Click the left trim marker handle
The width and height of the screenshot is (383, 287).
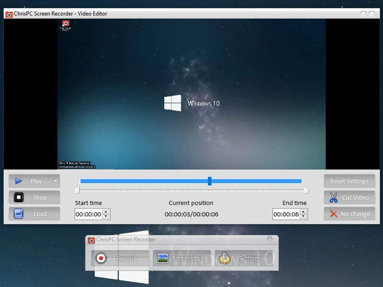tap(77, 190)
